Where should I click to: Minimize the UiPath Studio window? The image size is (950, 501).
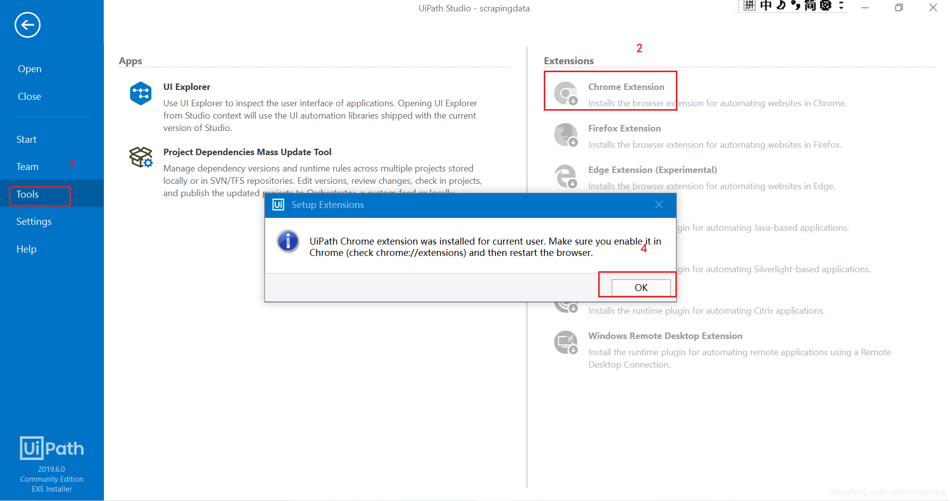(x=865, y=7)
